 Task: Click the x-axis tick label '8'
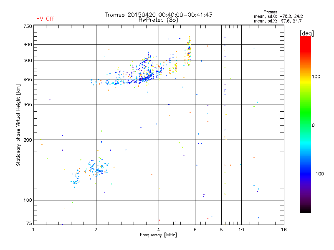(221, 230)
